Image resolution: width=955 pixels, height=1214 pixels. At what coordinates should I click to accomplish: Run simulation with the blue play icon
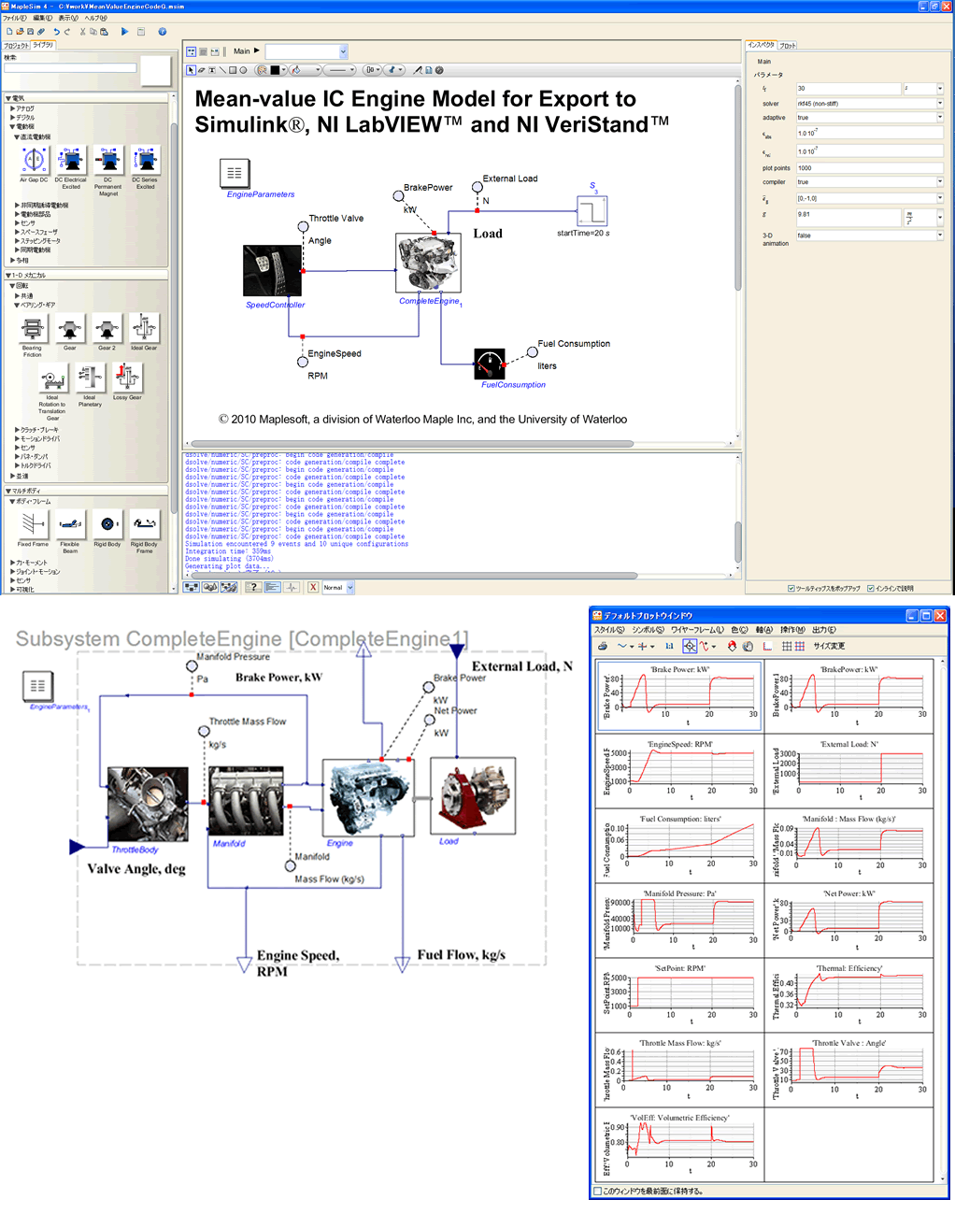point(124,32)
